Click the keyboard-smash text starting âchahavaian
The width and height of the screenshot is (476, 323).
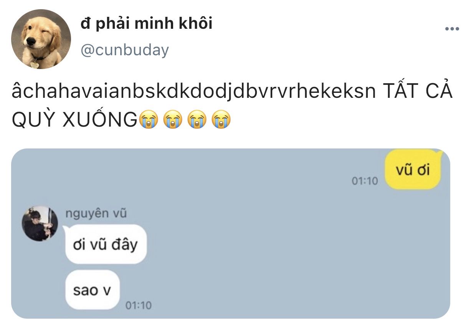(x=193, y=92)
